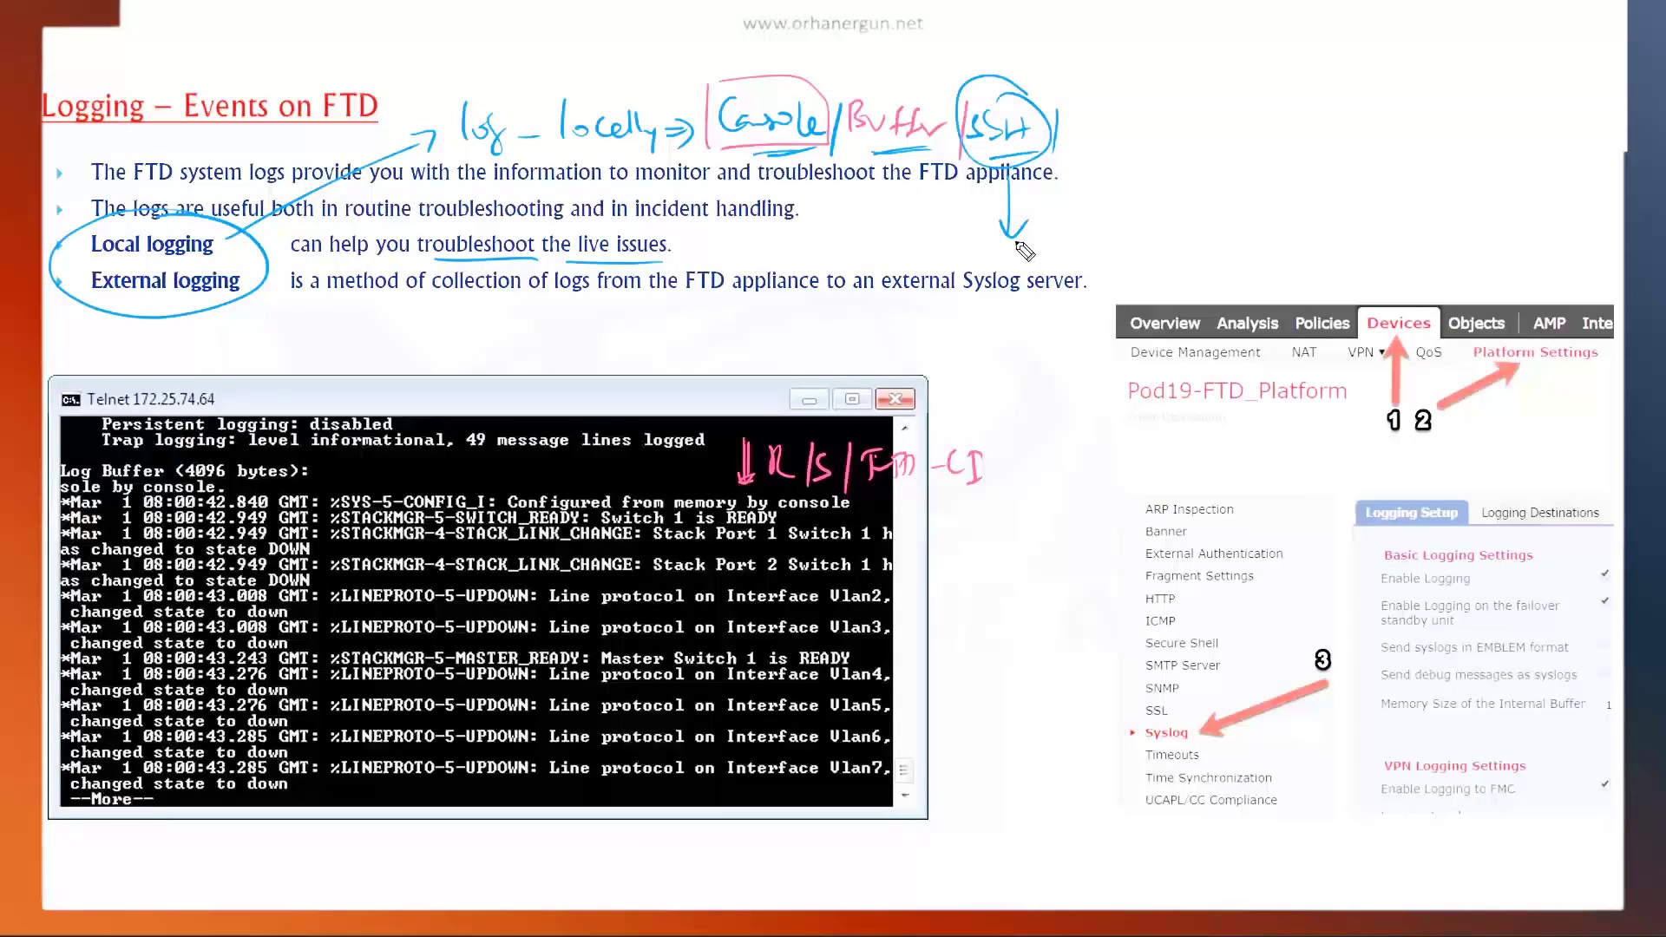
Task: Select the ICMP settings icon
Action: click(1160, 620)
